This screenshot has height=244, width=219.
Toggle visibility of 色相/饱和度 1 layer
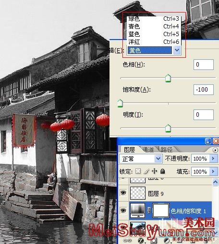click(x=123, y=210)
